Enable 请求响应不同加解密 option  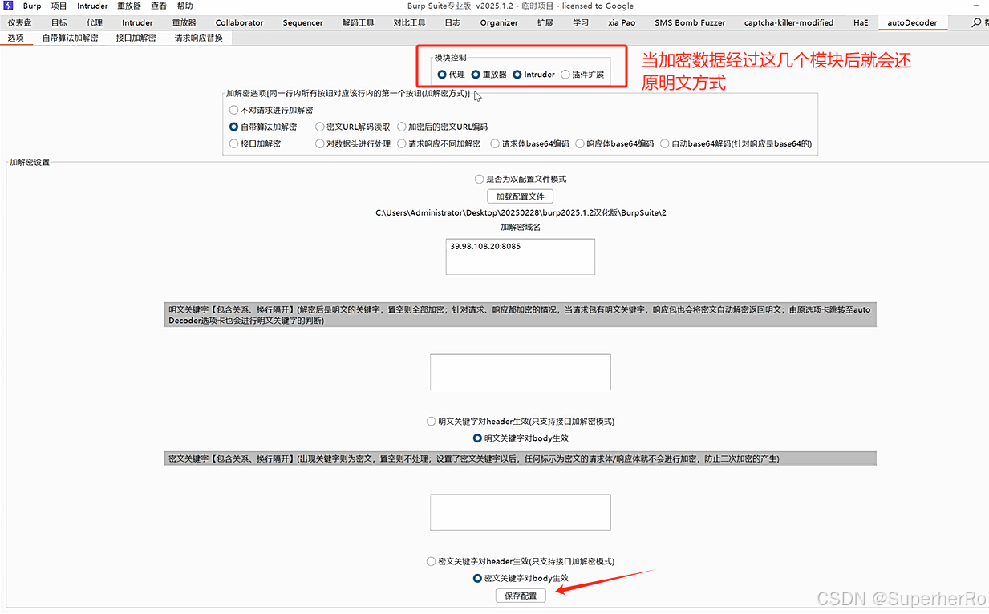click(438, 143)
